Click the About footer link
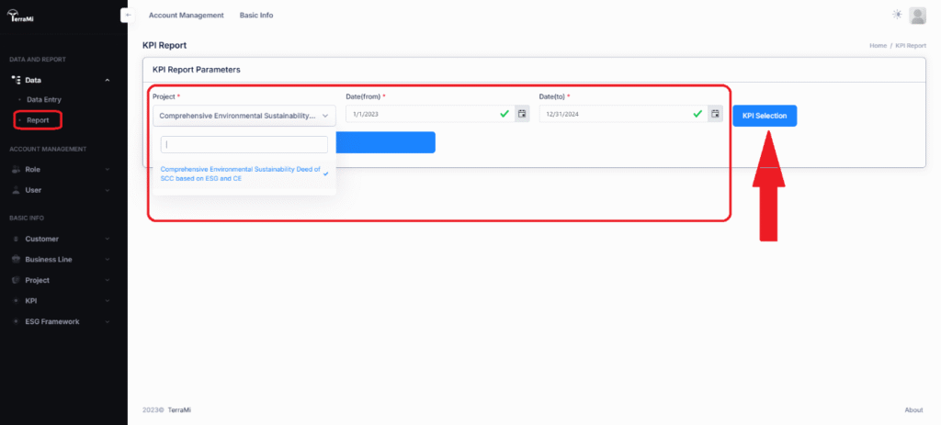The height and width of the screenshot is (425, 941). tap(913, 409)
